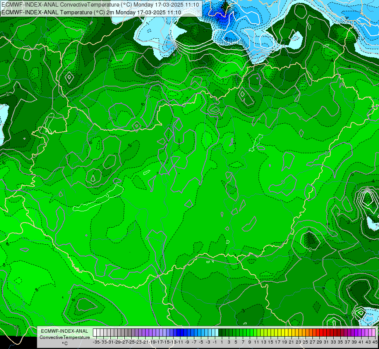Click the -35 value on legend scale
The height and width of the screenshot is (349, 379).
(x=96, y=342)
